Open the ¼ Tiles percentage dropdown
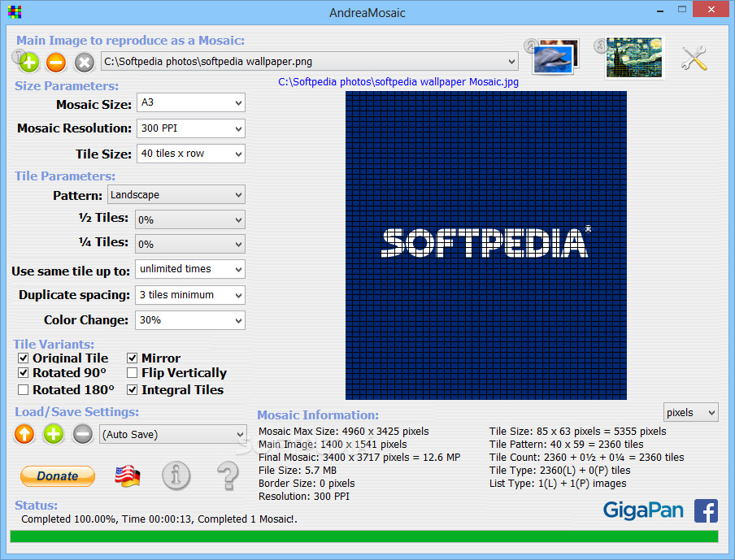This screenshot has width=735, height=560. pos(189,244)
